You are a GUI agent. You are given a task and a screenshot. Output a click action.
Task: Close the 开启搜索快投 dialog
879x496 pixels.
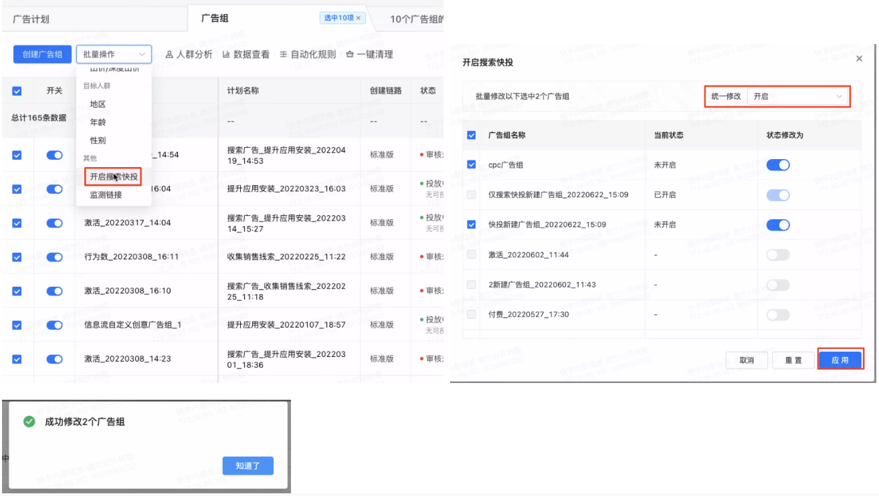tap(859, 58)
